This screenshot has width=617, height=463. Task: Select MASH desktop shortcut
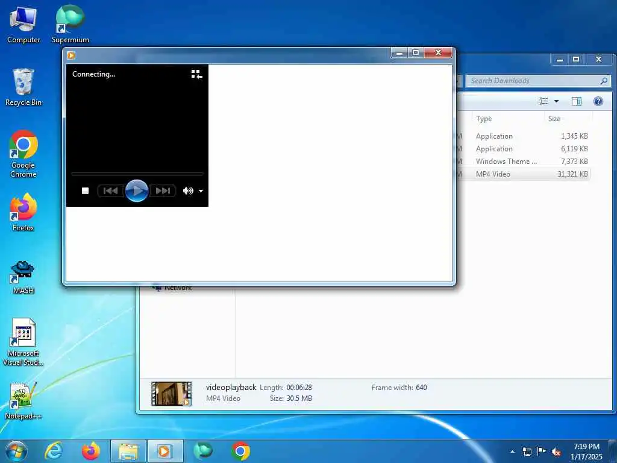(23, 277)
